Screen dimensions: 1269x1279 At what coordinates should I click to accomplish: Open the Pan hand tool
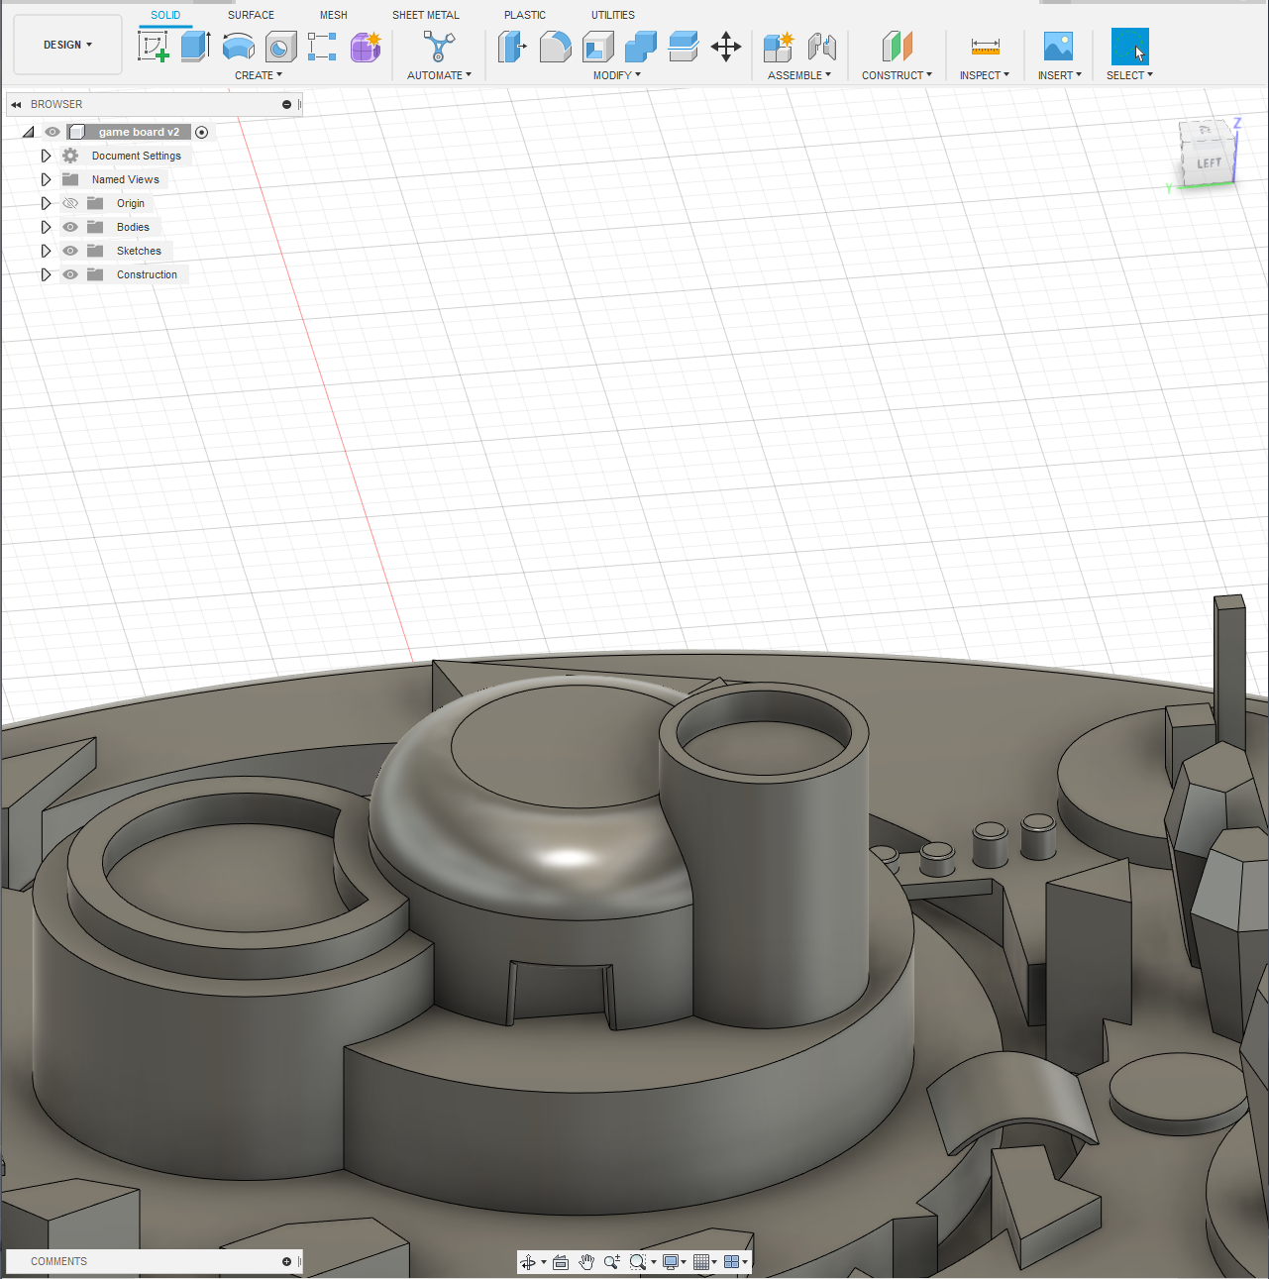586,1261
